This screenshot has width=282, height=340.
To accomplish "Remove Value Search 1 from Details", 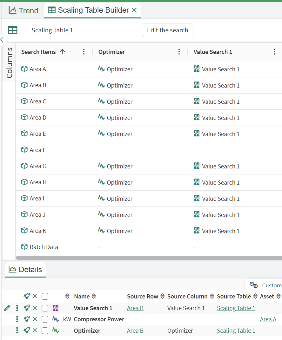I will point(35,308).
